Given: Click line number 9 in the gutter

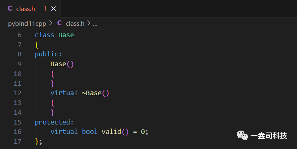Looking at the screenshot, I should coord(20,64).
